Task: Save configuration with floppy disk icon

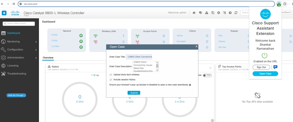Action: tap(213, 13)
